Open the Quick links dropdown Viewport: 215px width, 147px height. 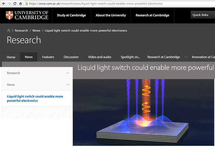[203, 15]
